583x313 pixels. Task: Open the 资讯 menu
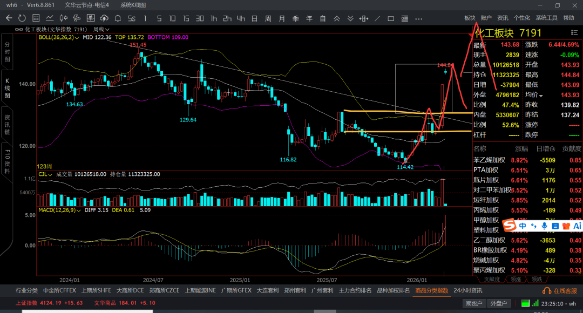click(x=503, y=18)
